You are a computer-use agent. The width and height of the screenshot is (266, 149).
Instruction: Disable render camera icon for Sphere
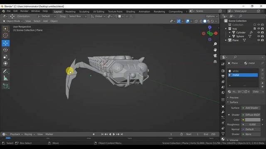pos(262,36)
